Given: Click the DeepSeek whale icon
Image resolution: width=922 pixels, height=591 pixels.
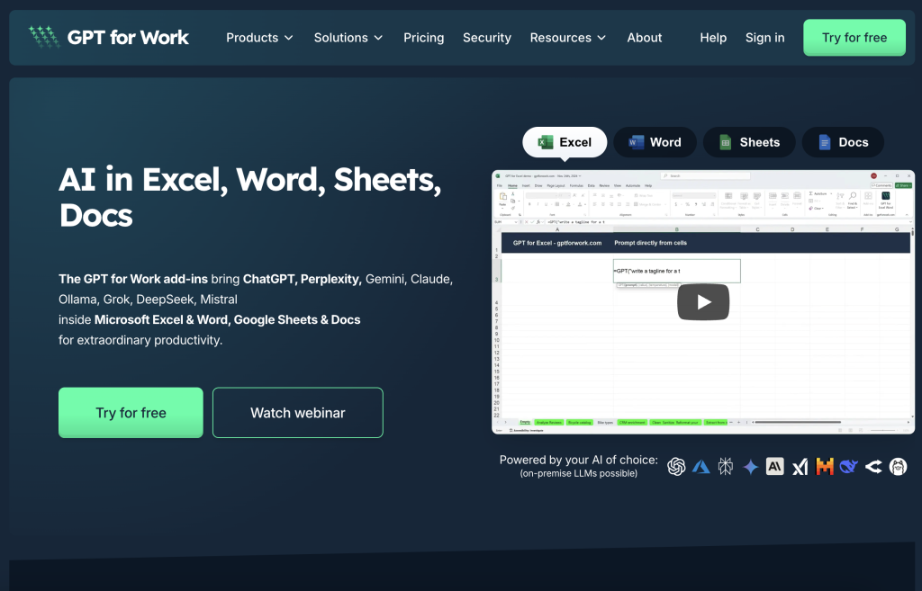Looking at the screenshot, I should tap(849, 467).
